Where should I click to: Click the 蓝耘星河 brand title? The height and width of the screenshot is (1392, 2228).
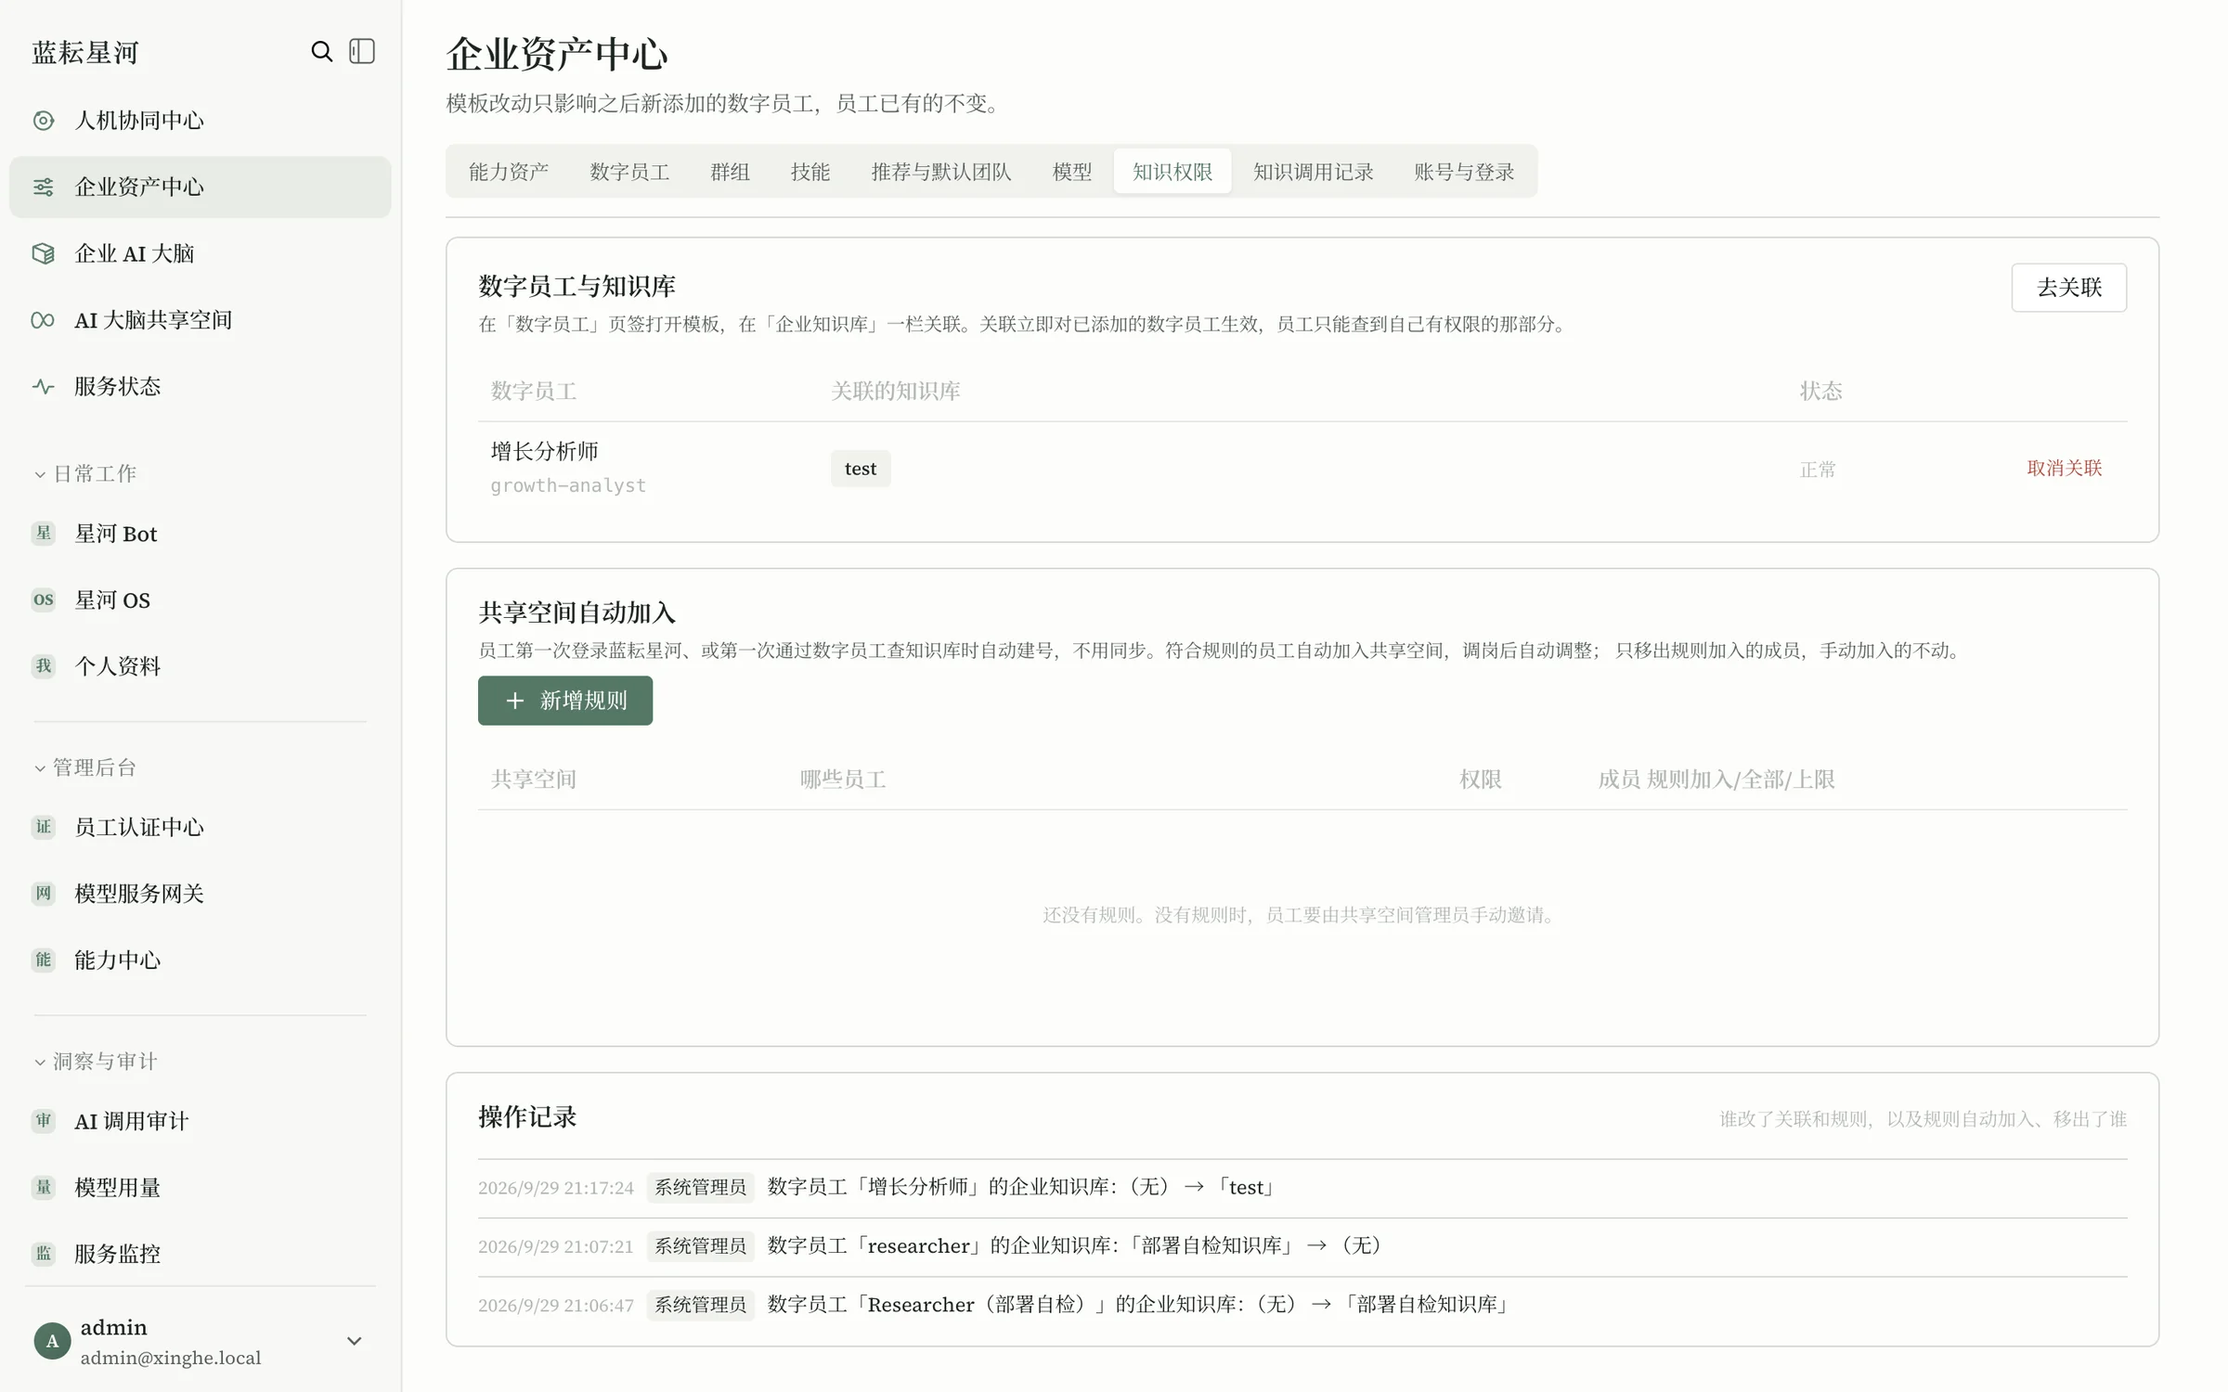84,53
